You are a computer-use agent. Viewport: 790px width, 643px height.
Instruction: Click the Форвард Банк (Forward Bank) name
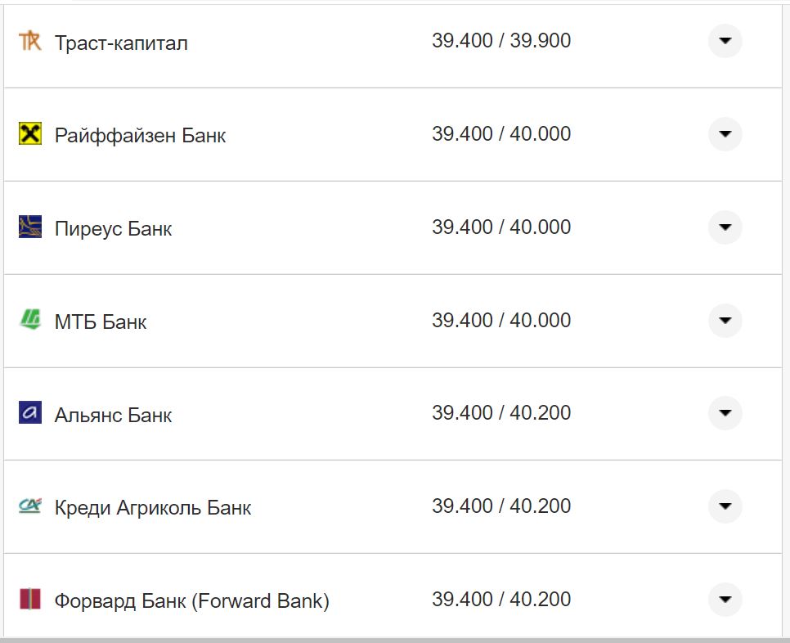191,601
